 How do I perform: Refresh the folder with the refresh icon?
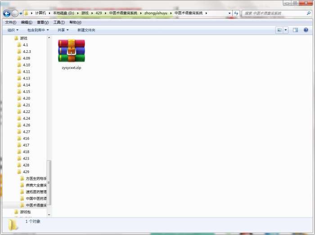pyautogui.click(x=236, y=13)
